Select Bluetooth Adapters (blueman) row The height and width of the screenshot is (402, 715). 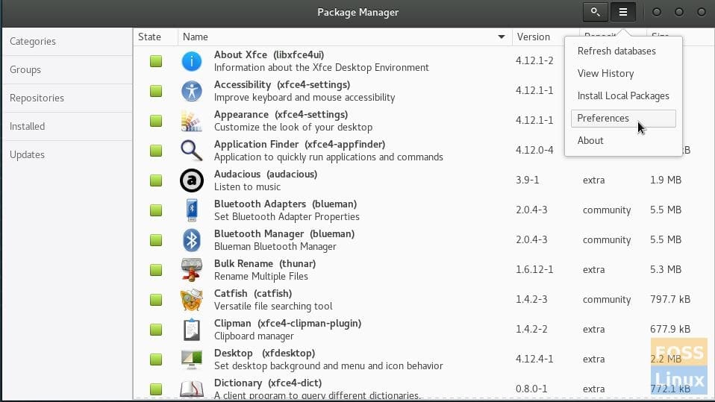pyautogui.click(x=424, y=210)
